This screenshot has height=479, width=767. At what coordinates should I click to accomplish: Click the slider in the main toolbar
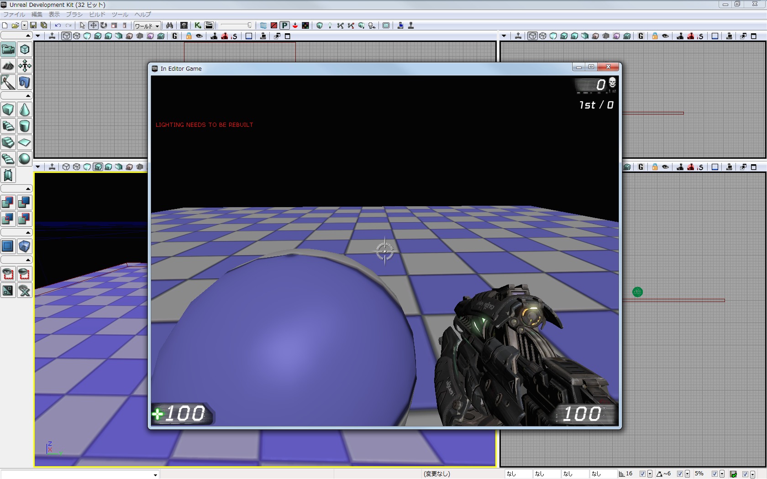[x=236, y=26]
